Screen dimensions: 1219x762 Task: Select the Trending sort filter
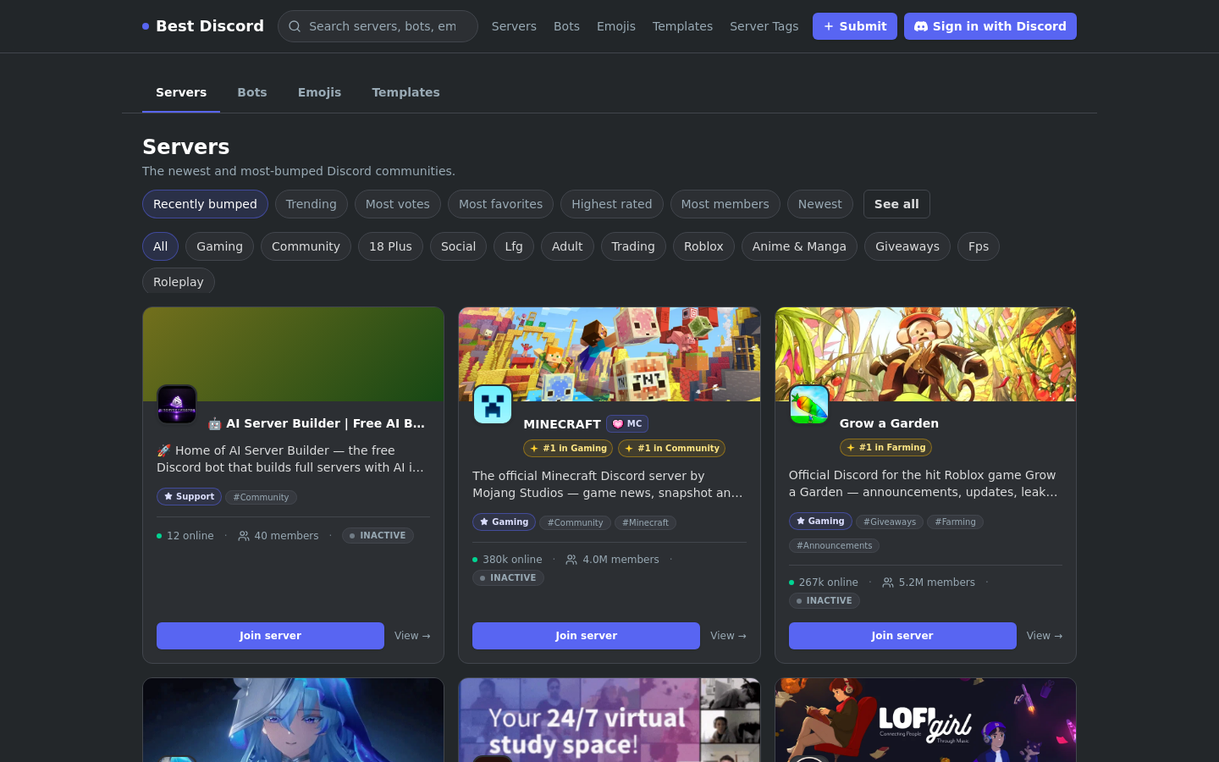click(311, 204)
